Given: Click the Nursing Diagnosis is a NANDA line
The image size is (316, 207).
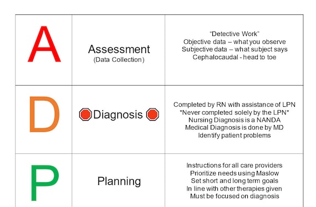Looking at the screenshot, I should tap(235, 120).
